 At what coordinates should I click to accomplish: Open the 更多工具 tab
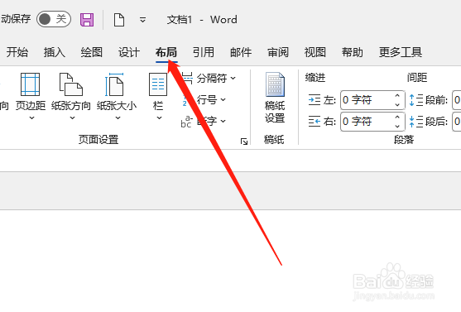(401, 52)
